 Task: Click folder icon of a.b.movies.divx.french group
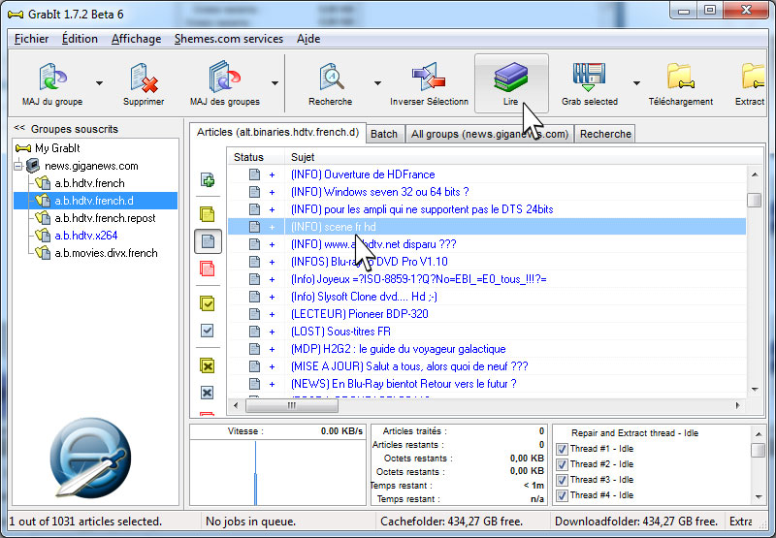coord(43,253)
